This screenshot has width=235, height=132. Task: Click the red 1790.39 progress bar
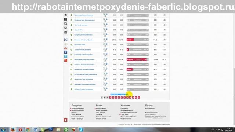[138, 59]
